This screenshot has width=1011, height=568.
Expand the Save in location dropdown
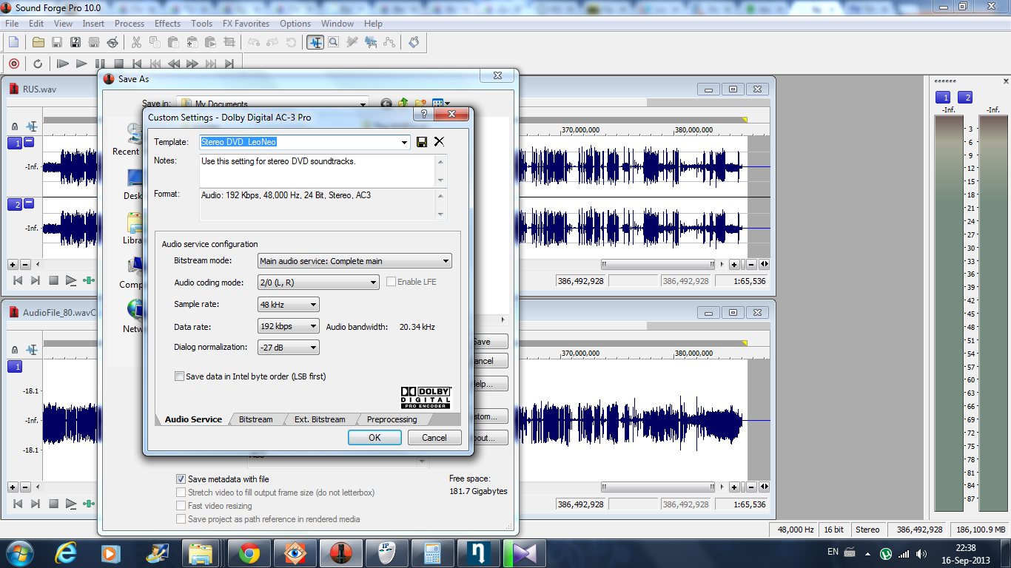(363, 104)
